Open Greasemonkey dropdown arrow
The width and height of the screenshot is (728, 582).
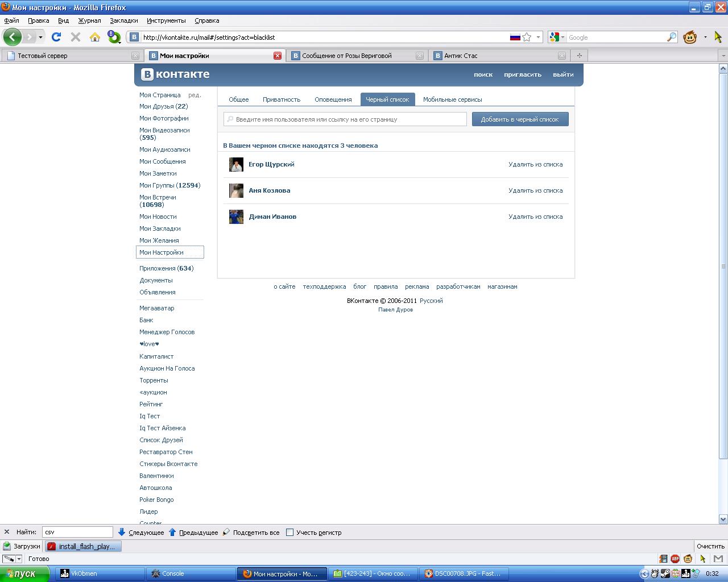pos(705,37)
